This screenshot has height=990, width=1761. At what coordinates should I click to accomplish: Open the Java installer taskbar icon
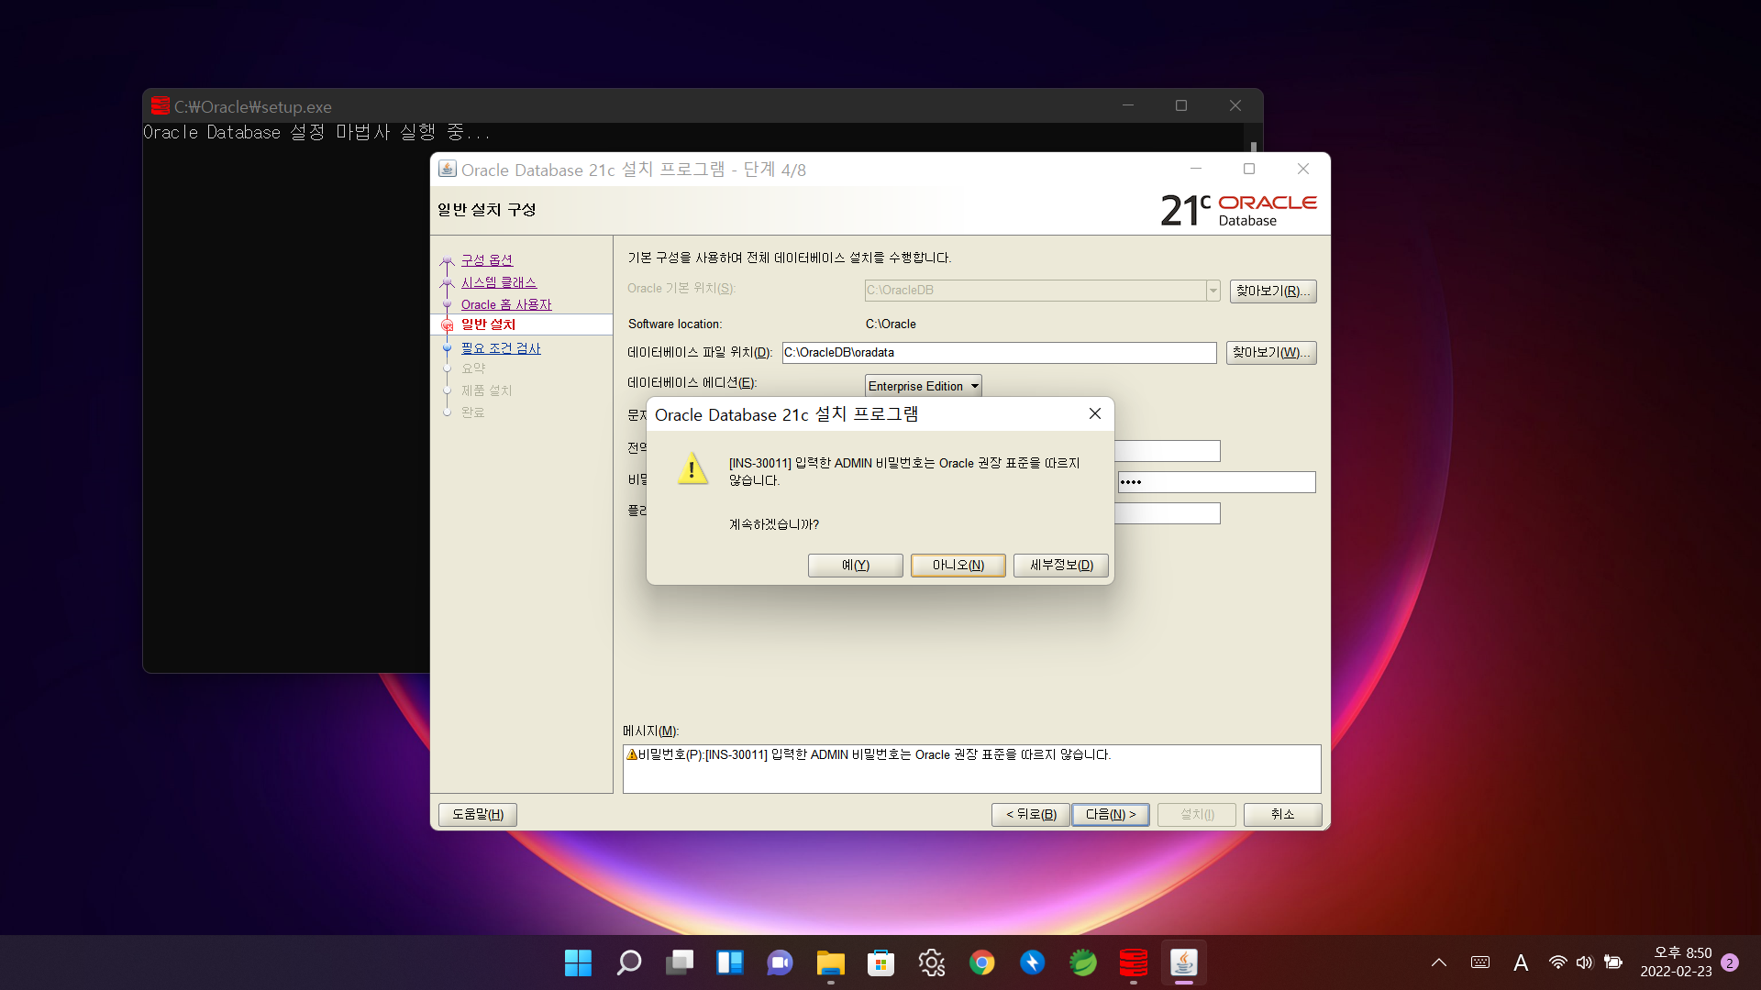click(x=1184, y=962)
